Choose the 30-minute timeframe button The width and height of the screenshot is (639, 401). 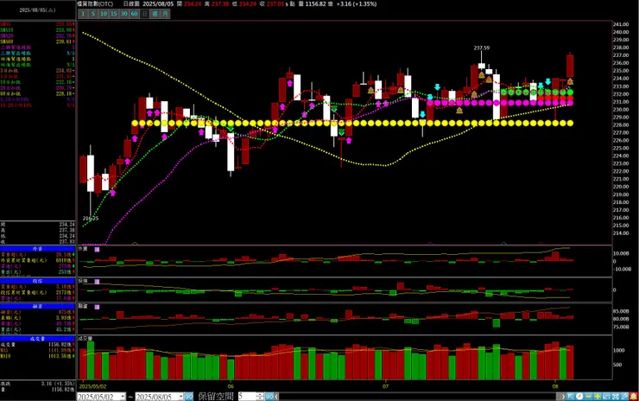123,14
